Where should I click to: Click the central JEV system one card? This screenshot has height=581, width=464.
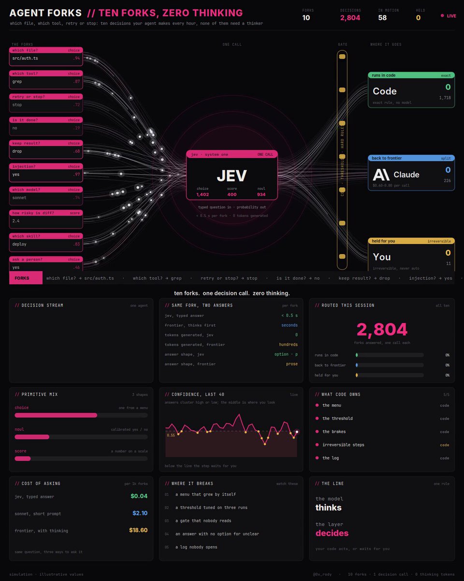[232, 175]
